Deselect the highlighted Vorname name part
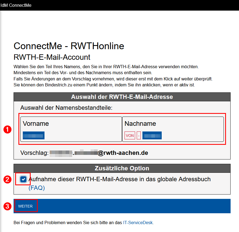This screenshot has width=239, height=232. point(33,135)
